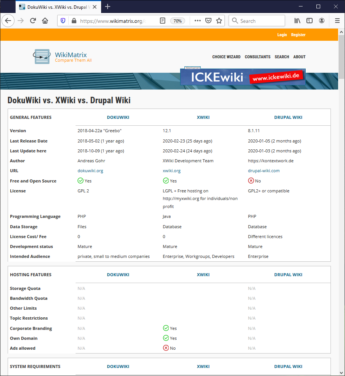Open DOKUWIKI header in General Features

click(x=118, y=117)
